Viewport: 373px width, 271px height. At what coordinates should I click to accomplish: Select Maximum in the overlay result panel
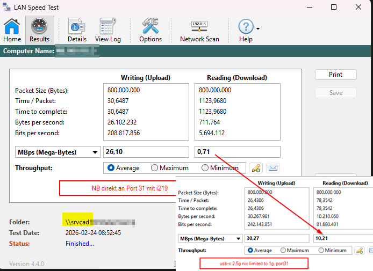pos(295,250)
